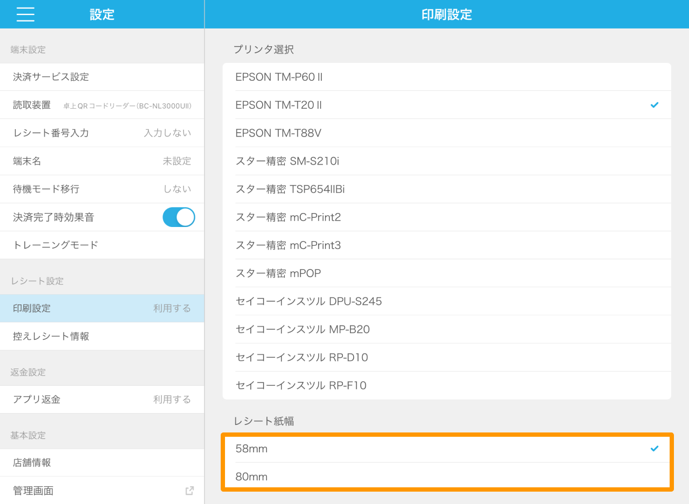Open 店舗情報
This screenshot has height=504, width=689.
[102, 463]
